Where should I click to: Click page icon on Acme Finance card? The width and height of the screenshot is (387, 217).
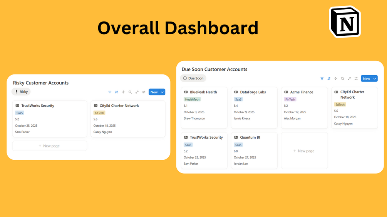tap(286, 92)
